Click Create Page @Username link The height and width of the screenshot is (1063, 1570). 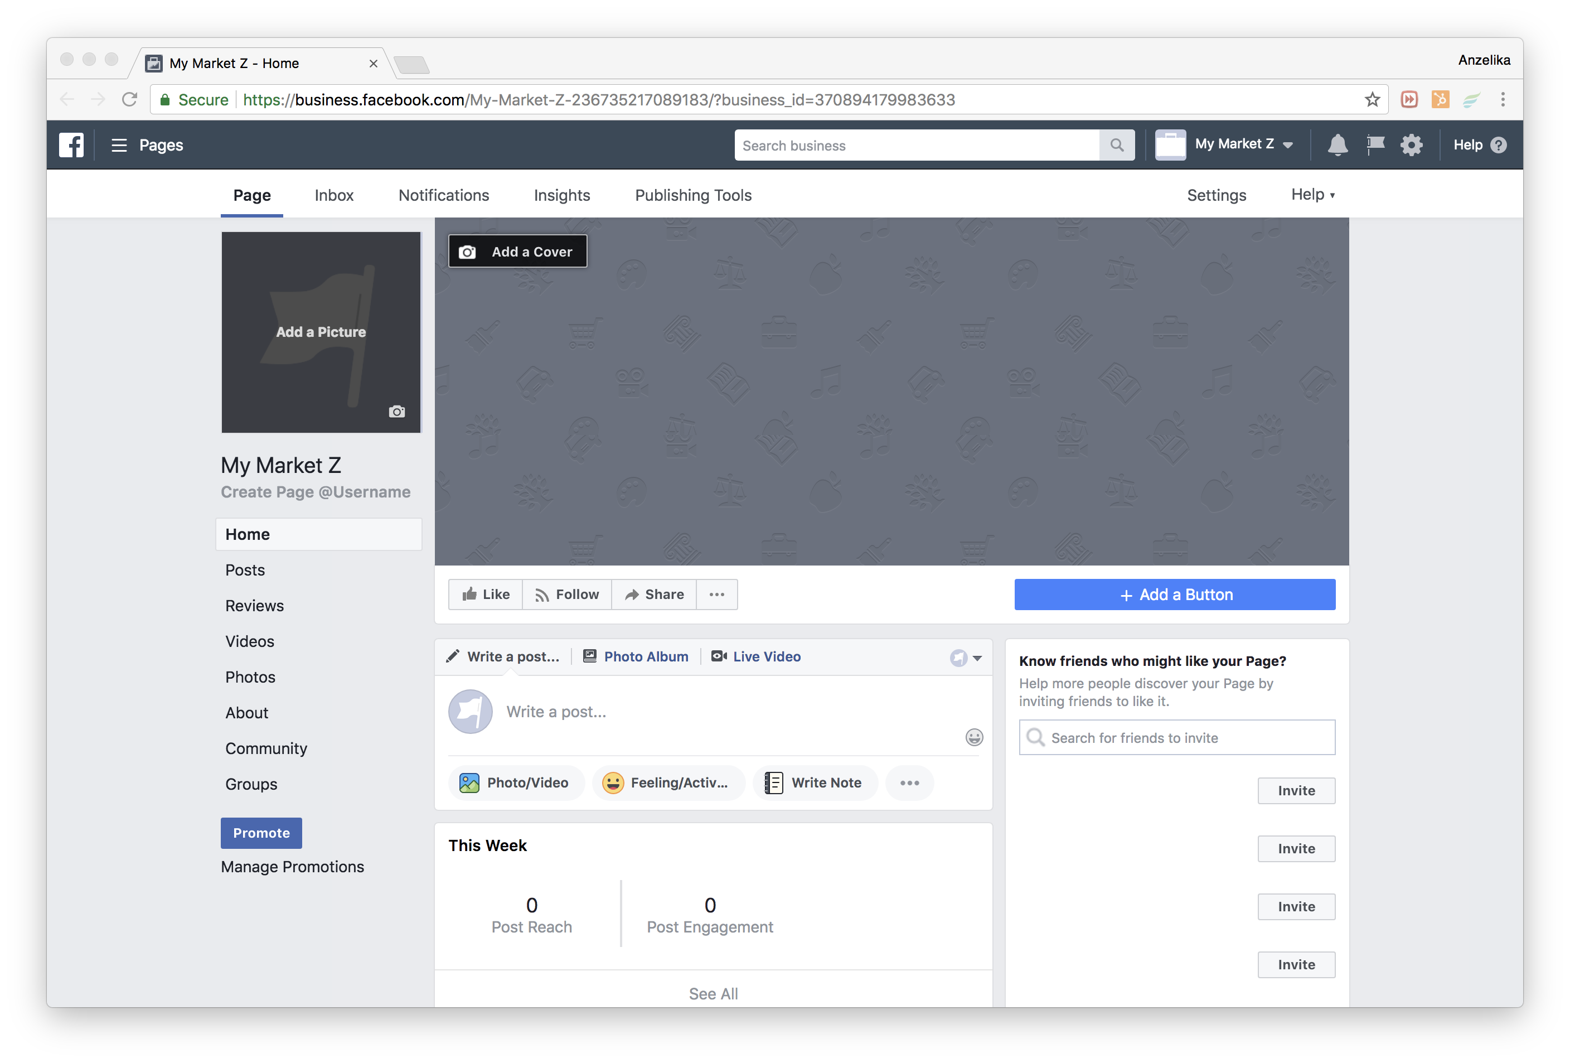[x=316, y=491]
